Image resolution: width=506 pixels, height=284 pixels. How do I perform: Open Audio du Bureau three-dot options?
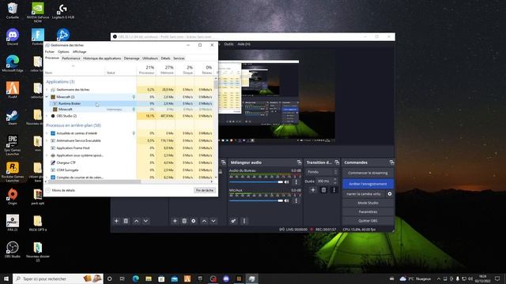pyautogui.click(x=296, y=182)
